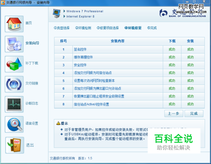The image size is (211, 164).
Task: Click download 成功 status for 安全控件
Action: pos(172,65)
